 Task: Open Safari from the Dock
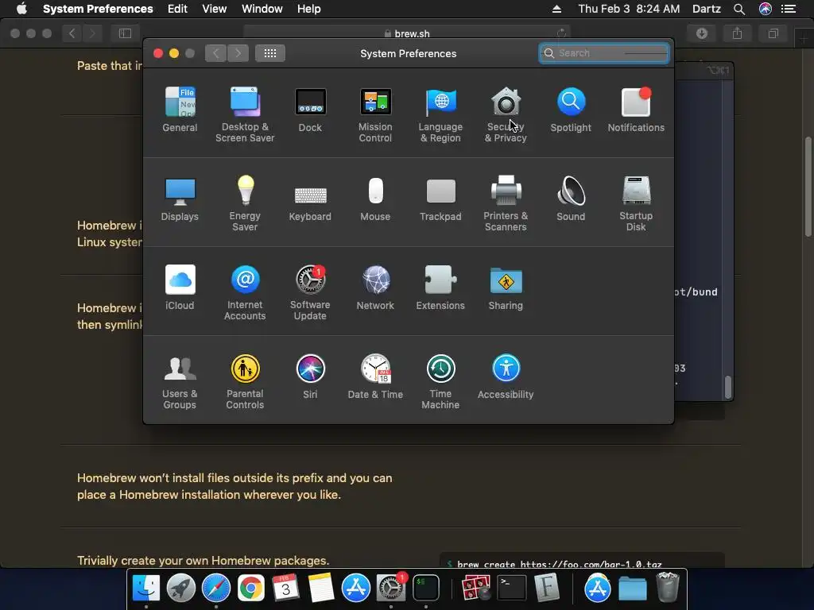[216, 588]
